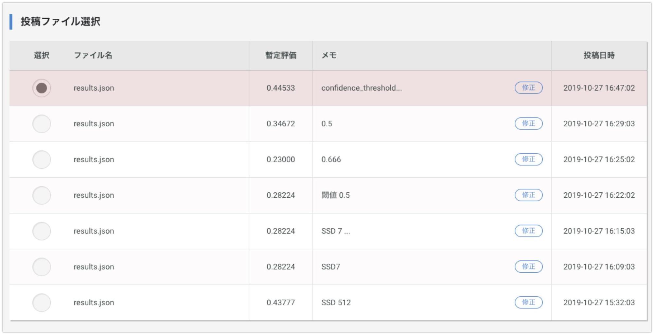Click the ファイル名 column header
Image resolution: width=654 pixels, height=335 pixels.
pos(93,55)
